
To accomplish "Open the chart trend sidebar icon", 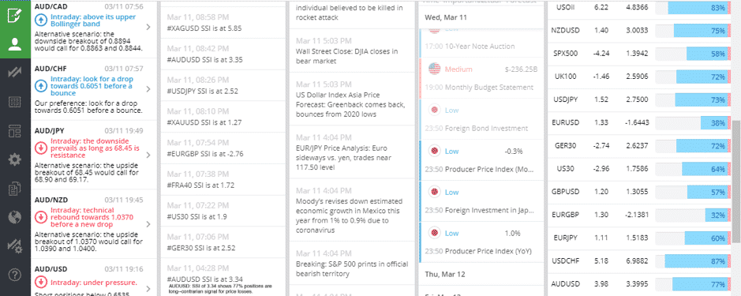I will tap(15, 73).
